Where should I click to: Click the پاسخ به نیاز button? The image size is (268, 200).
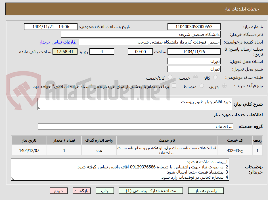click(206, 191)
